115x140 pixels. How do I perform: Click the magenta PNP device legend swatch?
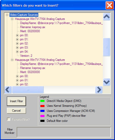click(42, 116)
